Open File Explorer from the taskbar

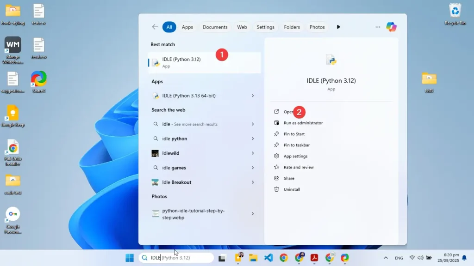pyautogui.click(x=253, y=258)
